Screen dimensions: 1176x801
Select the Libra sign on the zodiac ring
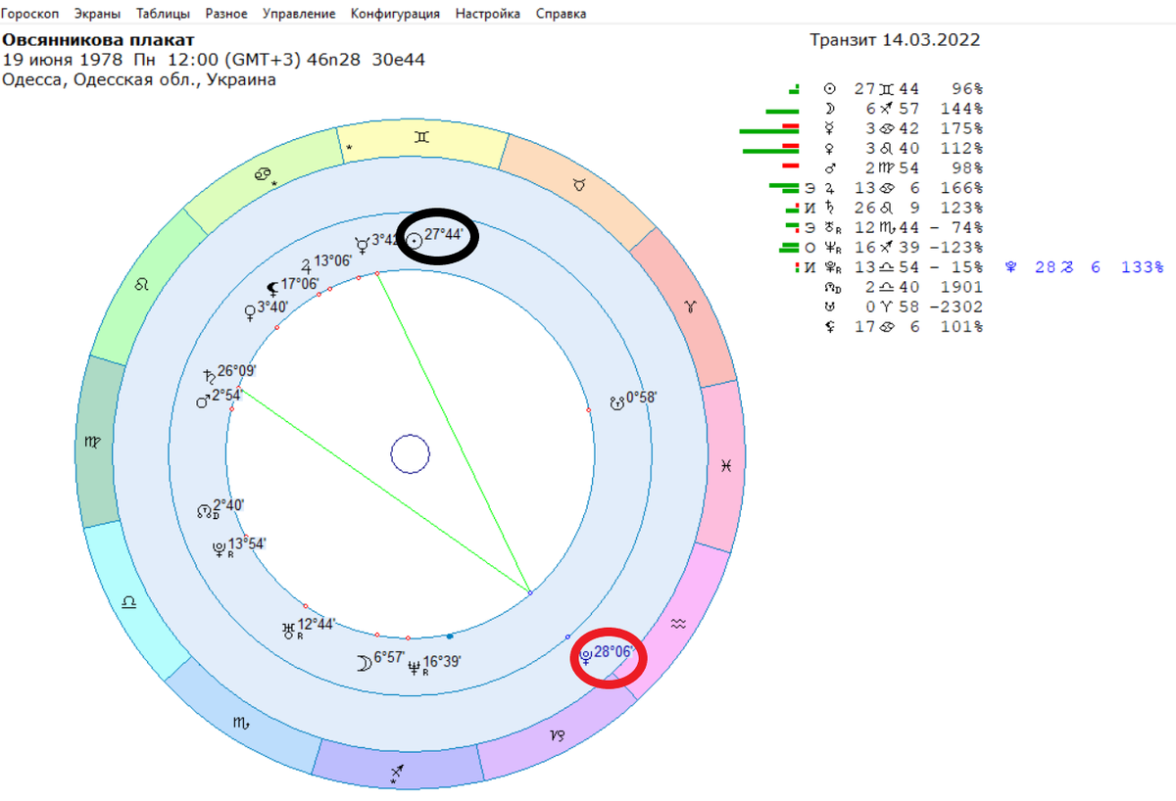pos(128,602)
